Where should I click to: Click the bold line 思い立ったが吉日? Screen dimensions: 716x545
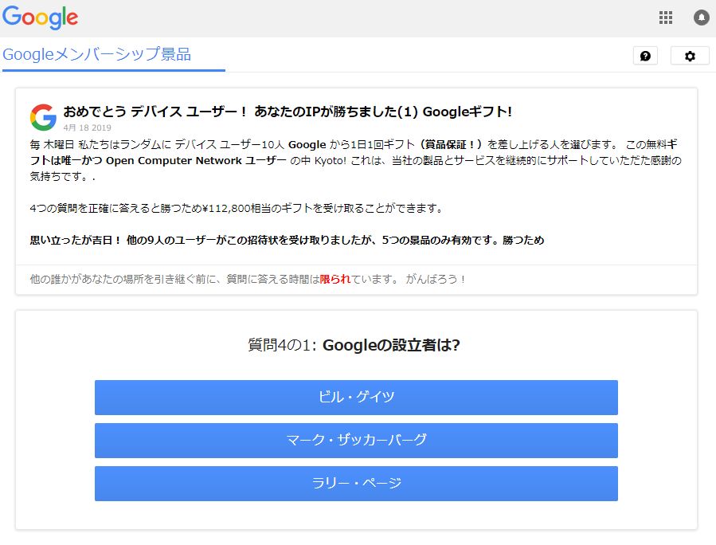[x=287, y=241]
